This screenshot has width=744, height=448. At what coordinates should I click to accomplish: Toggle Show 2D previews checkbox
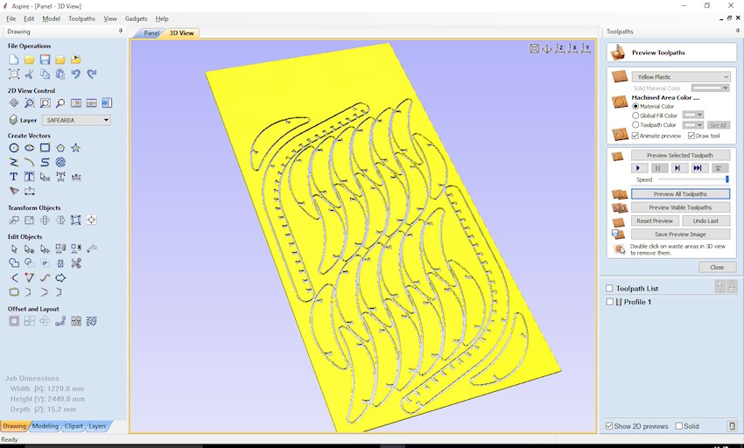pyautogui.click(x=609, y=426)
